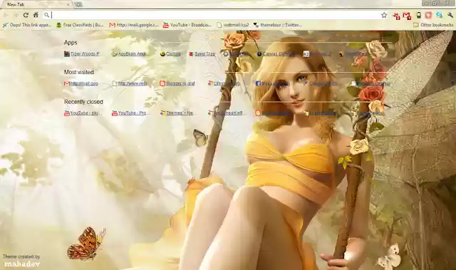Screen dimensions: 456x270
Task: Click the black device extension icon
Action: [x=419, y=16]
